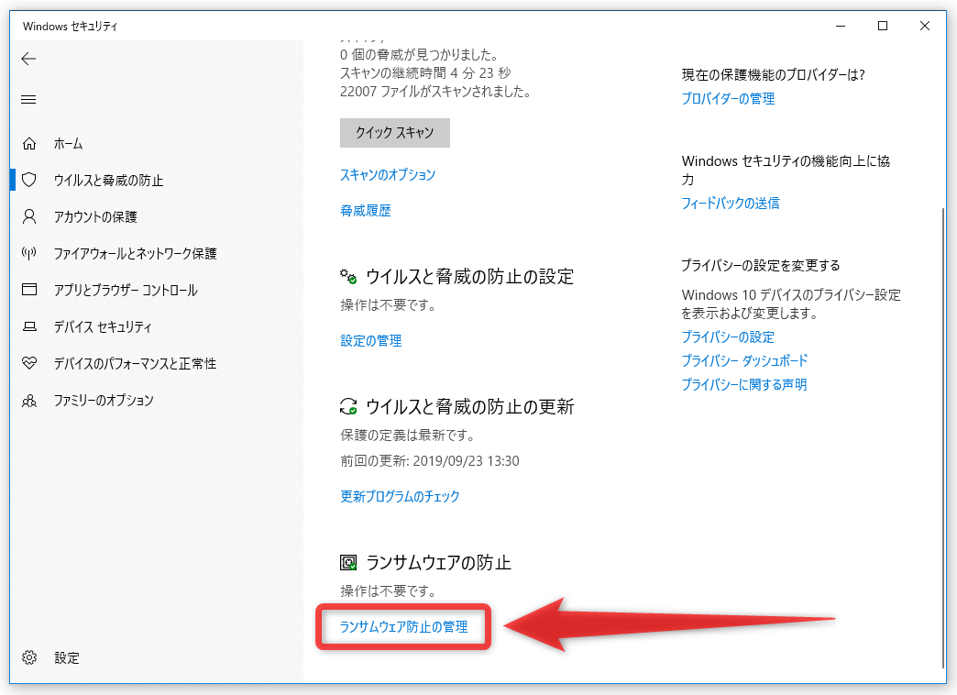Click the firewall antenna icon

pos(29,253)
